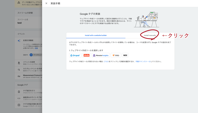Close the 実装手順 panel with X
The image size is (198, 113).
coord(46,3)
